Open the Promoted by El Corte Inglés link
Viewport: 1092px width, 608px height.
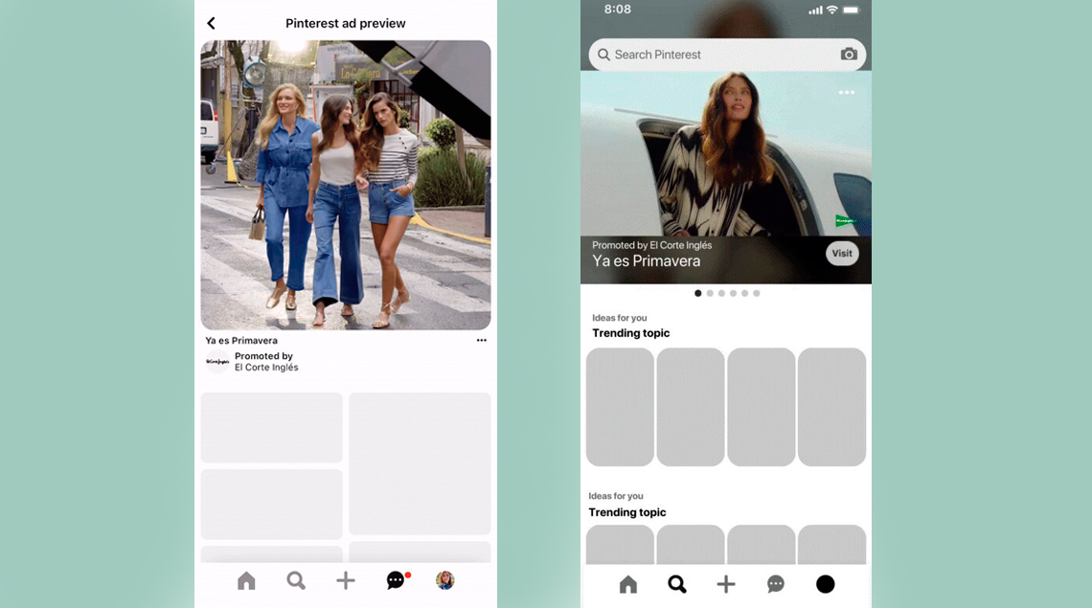tap(264, 361)
